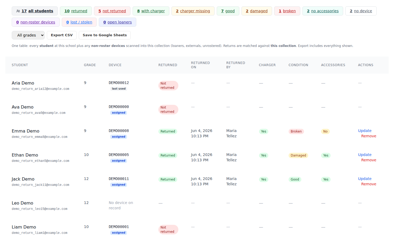Select student name Jack Demo
This screenshot has height=240, width=394.
click(23, 179)
